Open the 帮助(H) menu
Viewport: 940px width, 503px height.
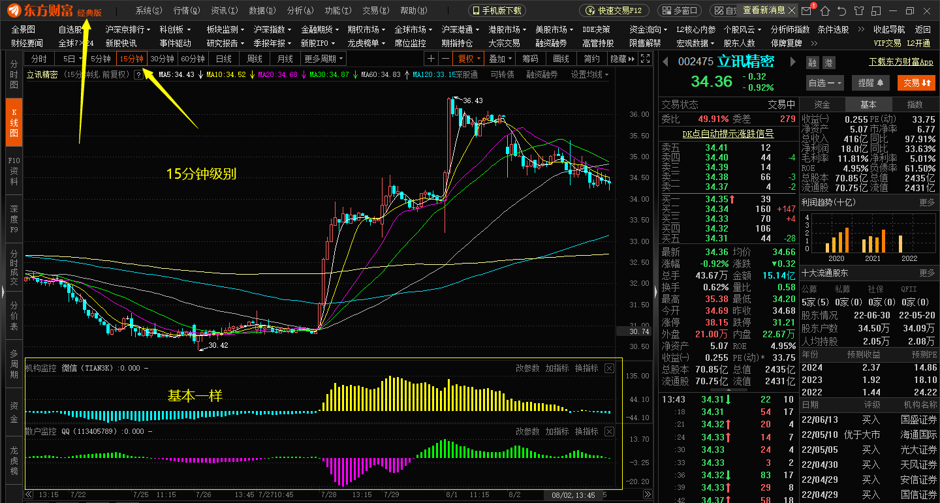[413, 10]
